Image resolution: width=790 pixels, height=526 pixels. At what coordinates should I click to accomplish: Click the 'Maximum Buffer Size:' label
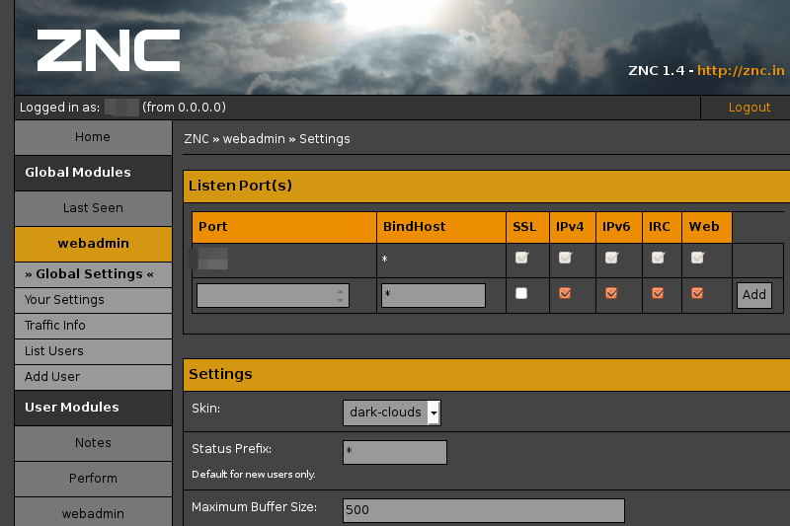tap(254, 507)
